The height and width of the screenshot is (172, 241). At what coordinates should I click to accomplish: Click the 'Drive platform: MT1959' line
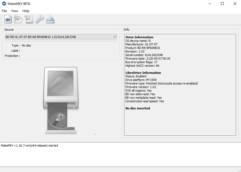tap(141, 80)
